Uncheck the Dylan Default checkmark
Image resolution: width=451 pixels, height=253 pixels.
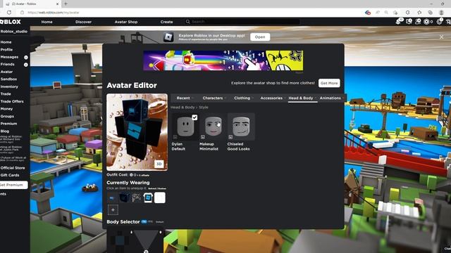[x=194, y=117]
